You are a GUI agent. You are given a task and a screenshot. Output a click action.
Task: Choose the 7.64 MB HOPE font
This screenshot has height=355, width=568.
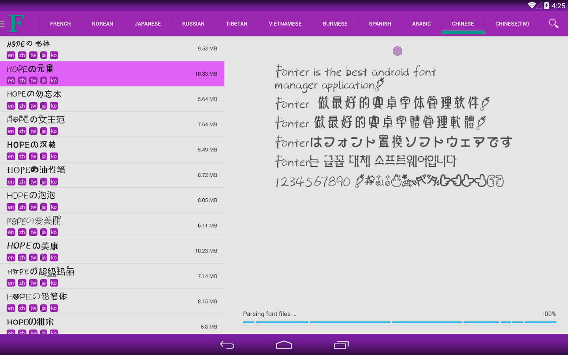112,124
